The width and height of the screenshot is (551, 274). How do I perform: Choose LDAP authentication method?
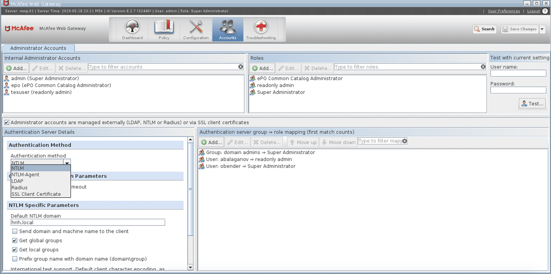41,181
